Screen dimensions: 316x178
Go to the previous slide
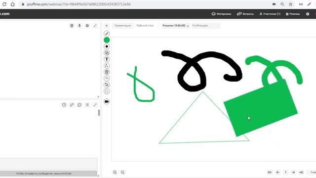tap(277, 173)
